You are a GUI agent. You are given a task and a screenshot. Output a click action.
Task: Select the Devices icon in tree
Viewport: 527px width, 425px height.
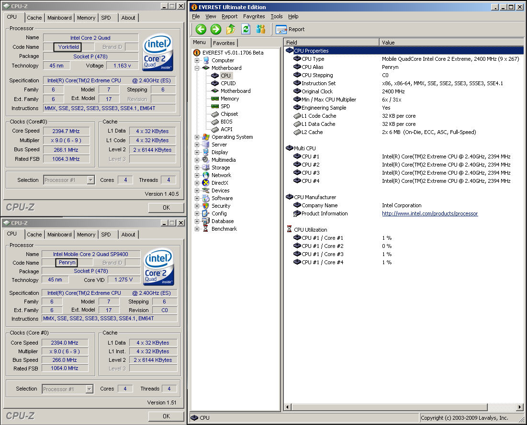tap(206, 190)
